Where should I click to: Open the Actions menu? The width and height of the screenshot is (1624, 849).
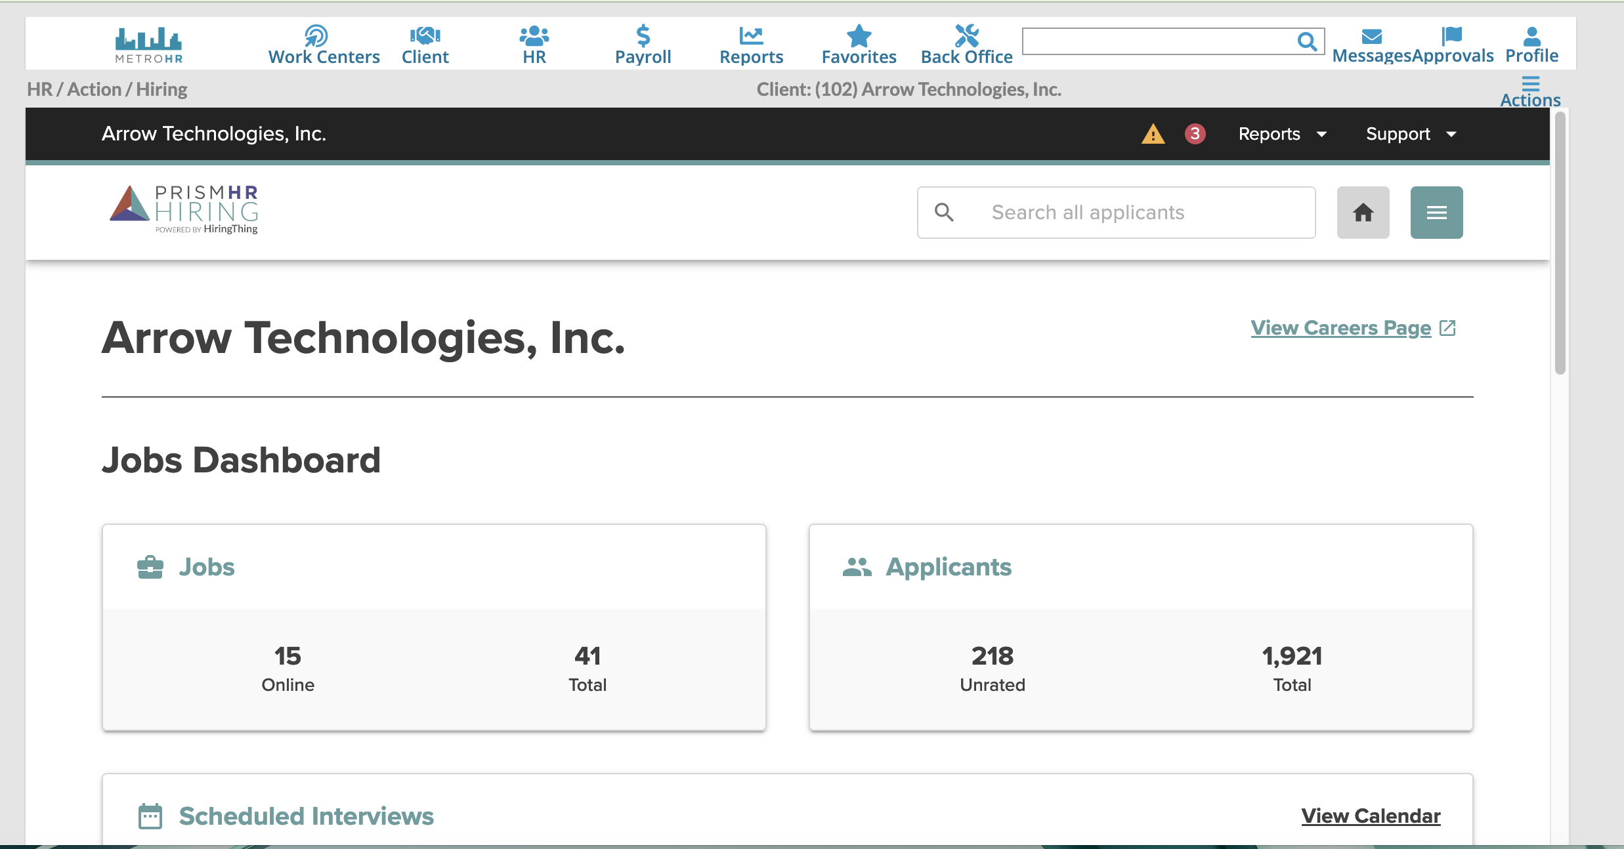coord(1530,91)
